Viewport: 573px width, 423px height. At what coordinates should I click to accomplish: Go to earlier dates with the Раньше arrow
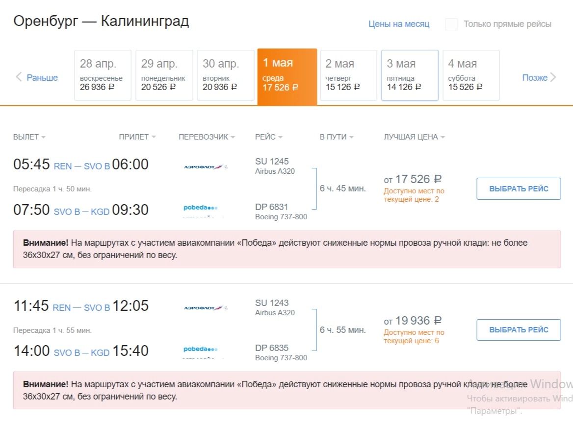[37, 77]
